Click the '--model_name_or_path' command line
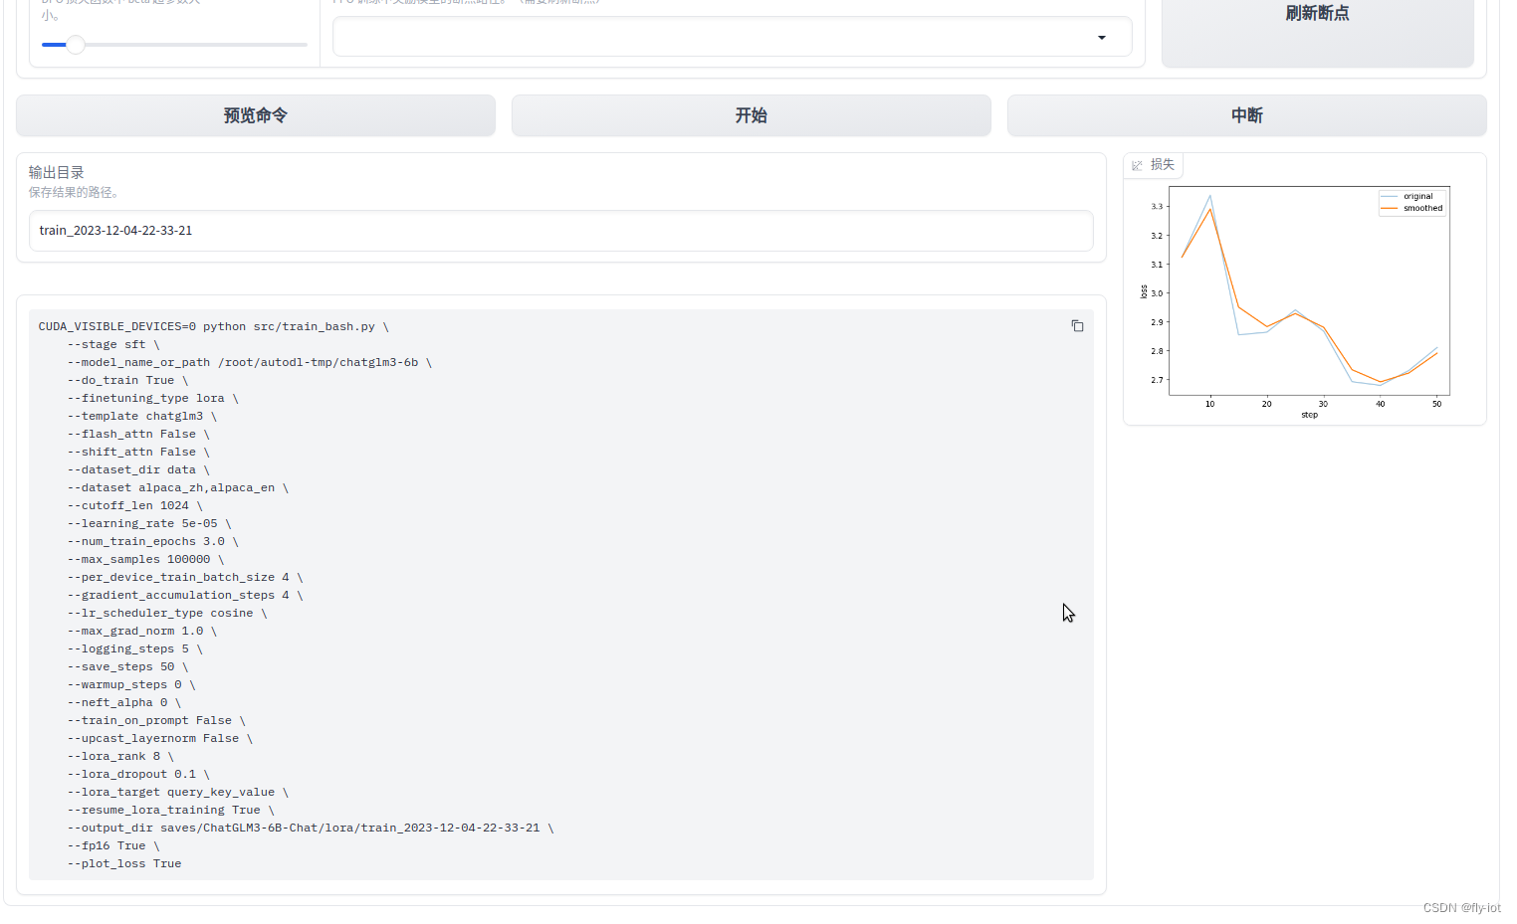Image resolution: width=1517 pixels, height=924 pixels. coord(250,362)
